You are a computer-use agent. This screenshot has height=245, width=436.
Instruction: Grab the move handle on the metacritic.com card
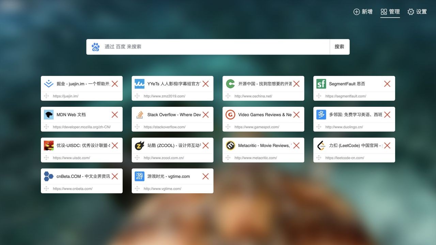point(228,158)
